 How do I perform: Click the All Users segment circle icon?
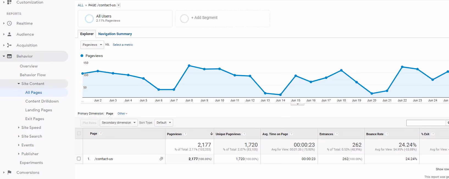click(x=89, y=19)
